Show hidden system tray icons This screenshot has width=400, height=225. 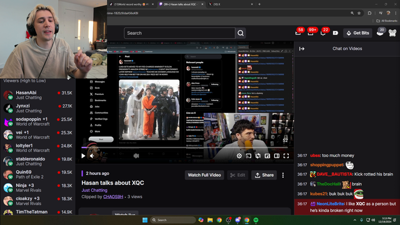click(x=354, y=220)
